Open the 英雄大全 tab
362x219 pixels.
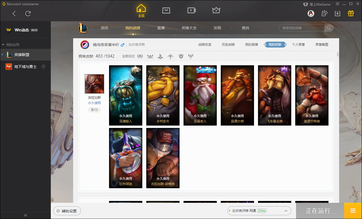click(x=189, y=28)
